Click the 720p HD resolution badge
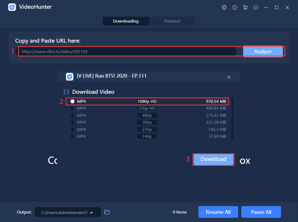The image size is (298, 222). (147, 108)
